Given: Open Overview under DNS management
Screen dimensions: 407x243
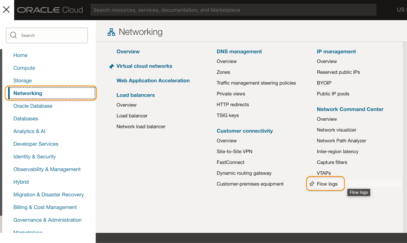Looking at the screenshot, I should (x=227, y=61).
